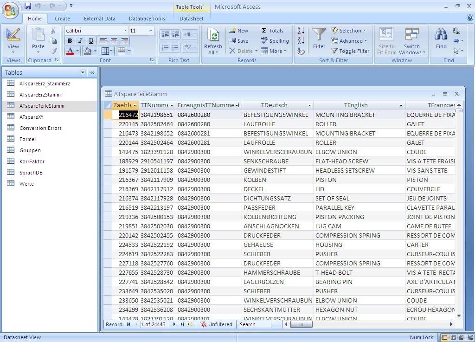Switch to Design view status icon
Image resolution: width=475 pixels, height=342 pixels.
click(470, 337)
